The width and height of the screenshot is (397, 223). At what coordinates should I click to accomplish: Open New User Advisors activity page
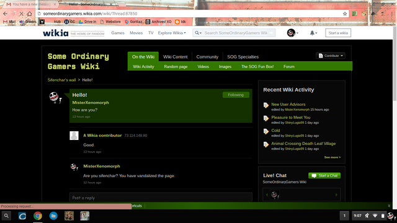click(288, 104)
